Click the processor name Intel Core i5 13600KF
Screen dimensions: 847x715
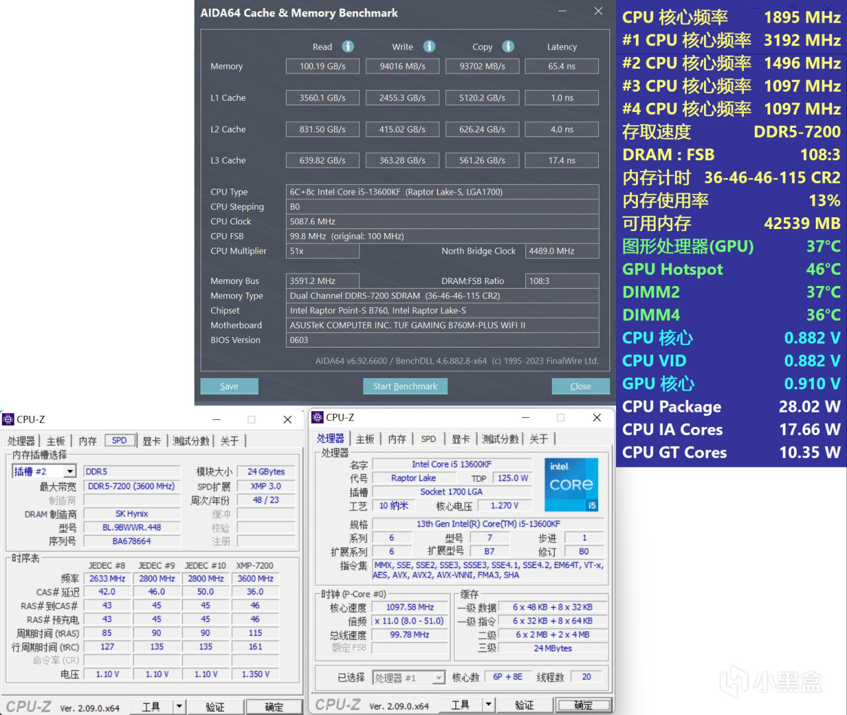coord(451,464)
